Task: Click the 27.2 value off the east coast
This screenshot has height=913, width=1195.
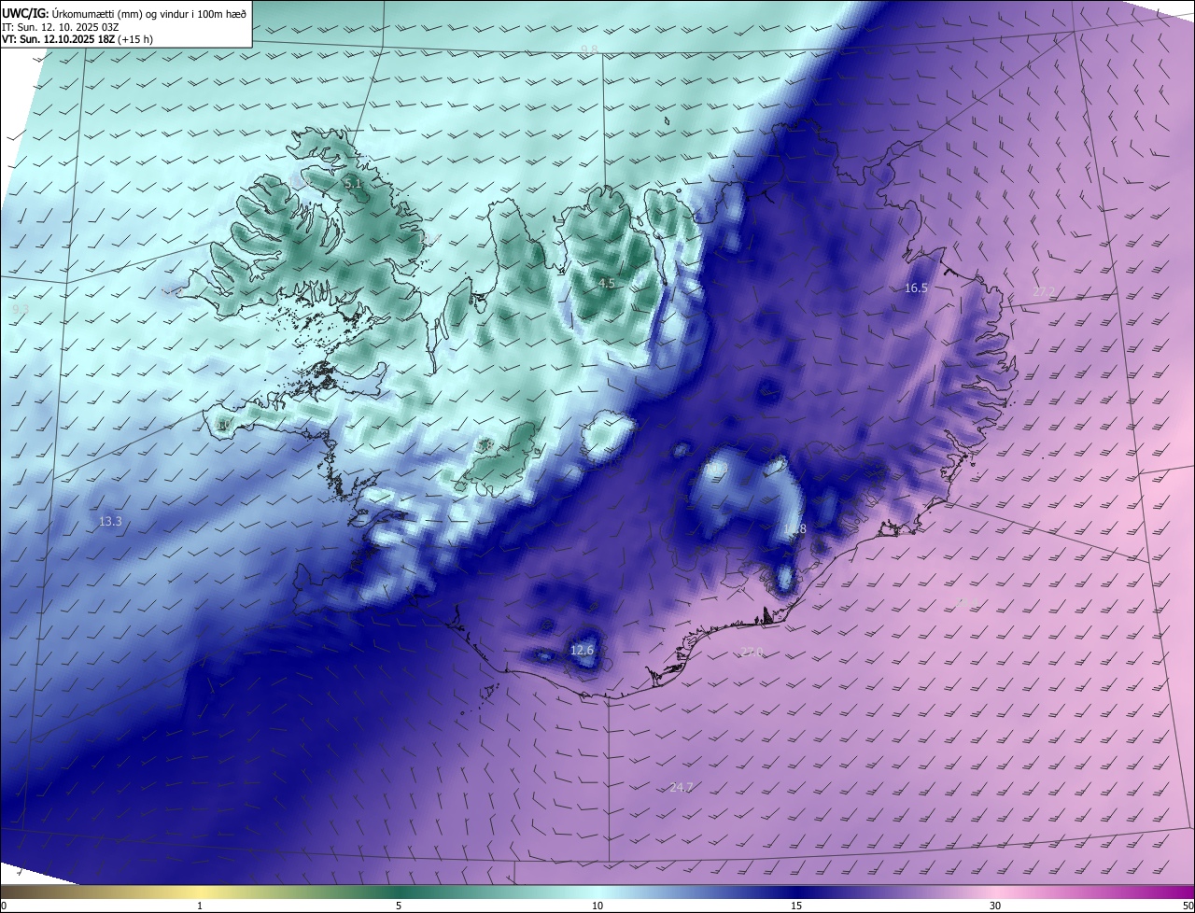Action: point(1043,292)
